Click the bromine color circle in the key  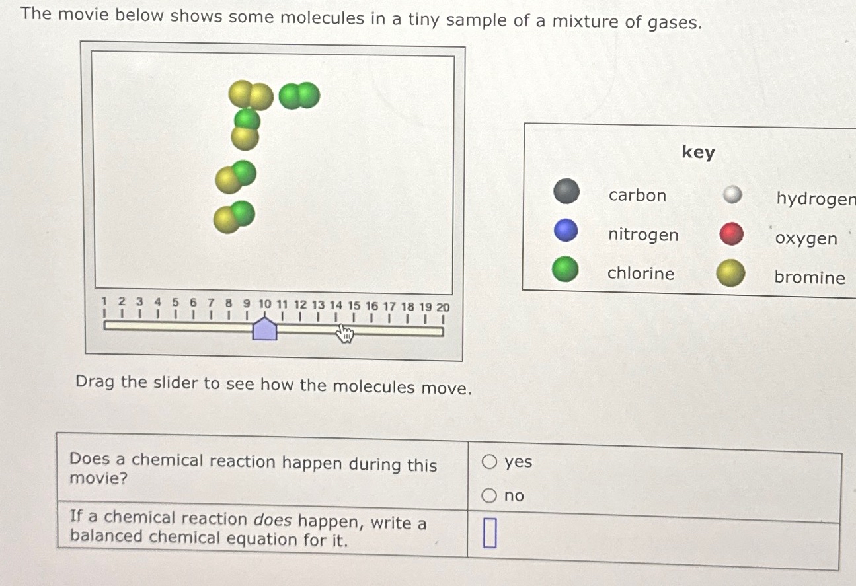pos(730,273)
